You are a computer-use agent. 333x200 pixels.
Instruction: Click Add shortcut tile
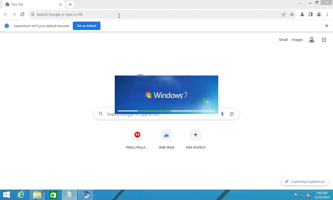(196, 139)
